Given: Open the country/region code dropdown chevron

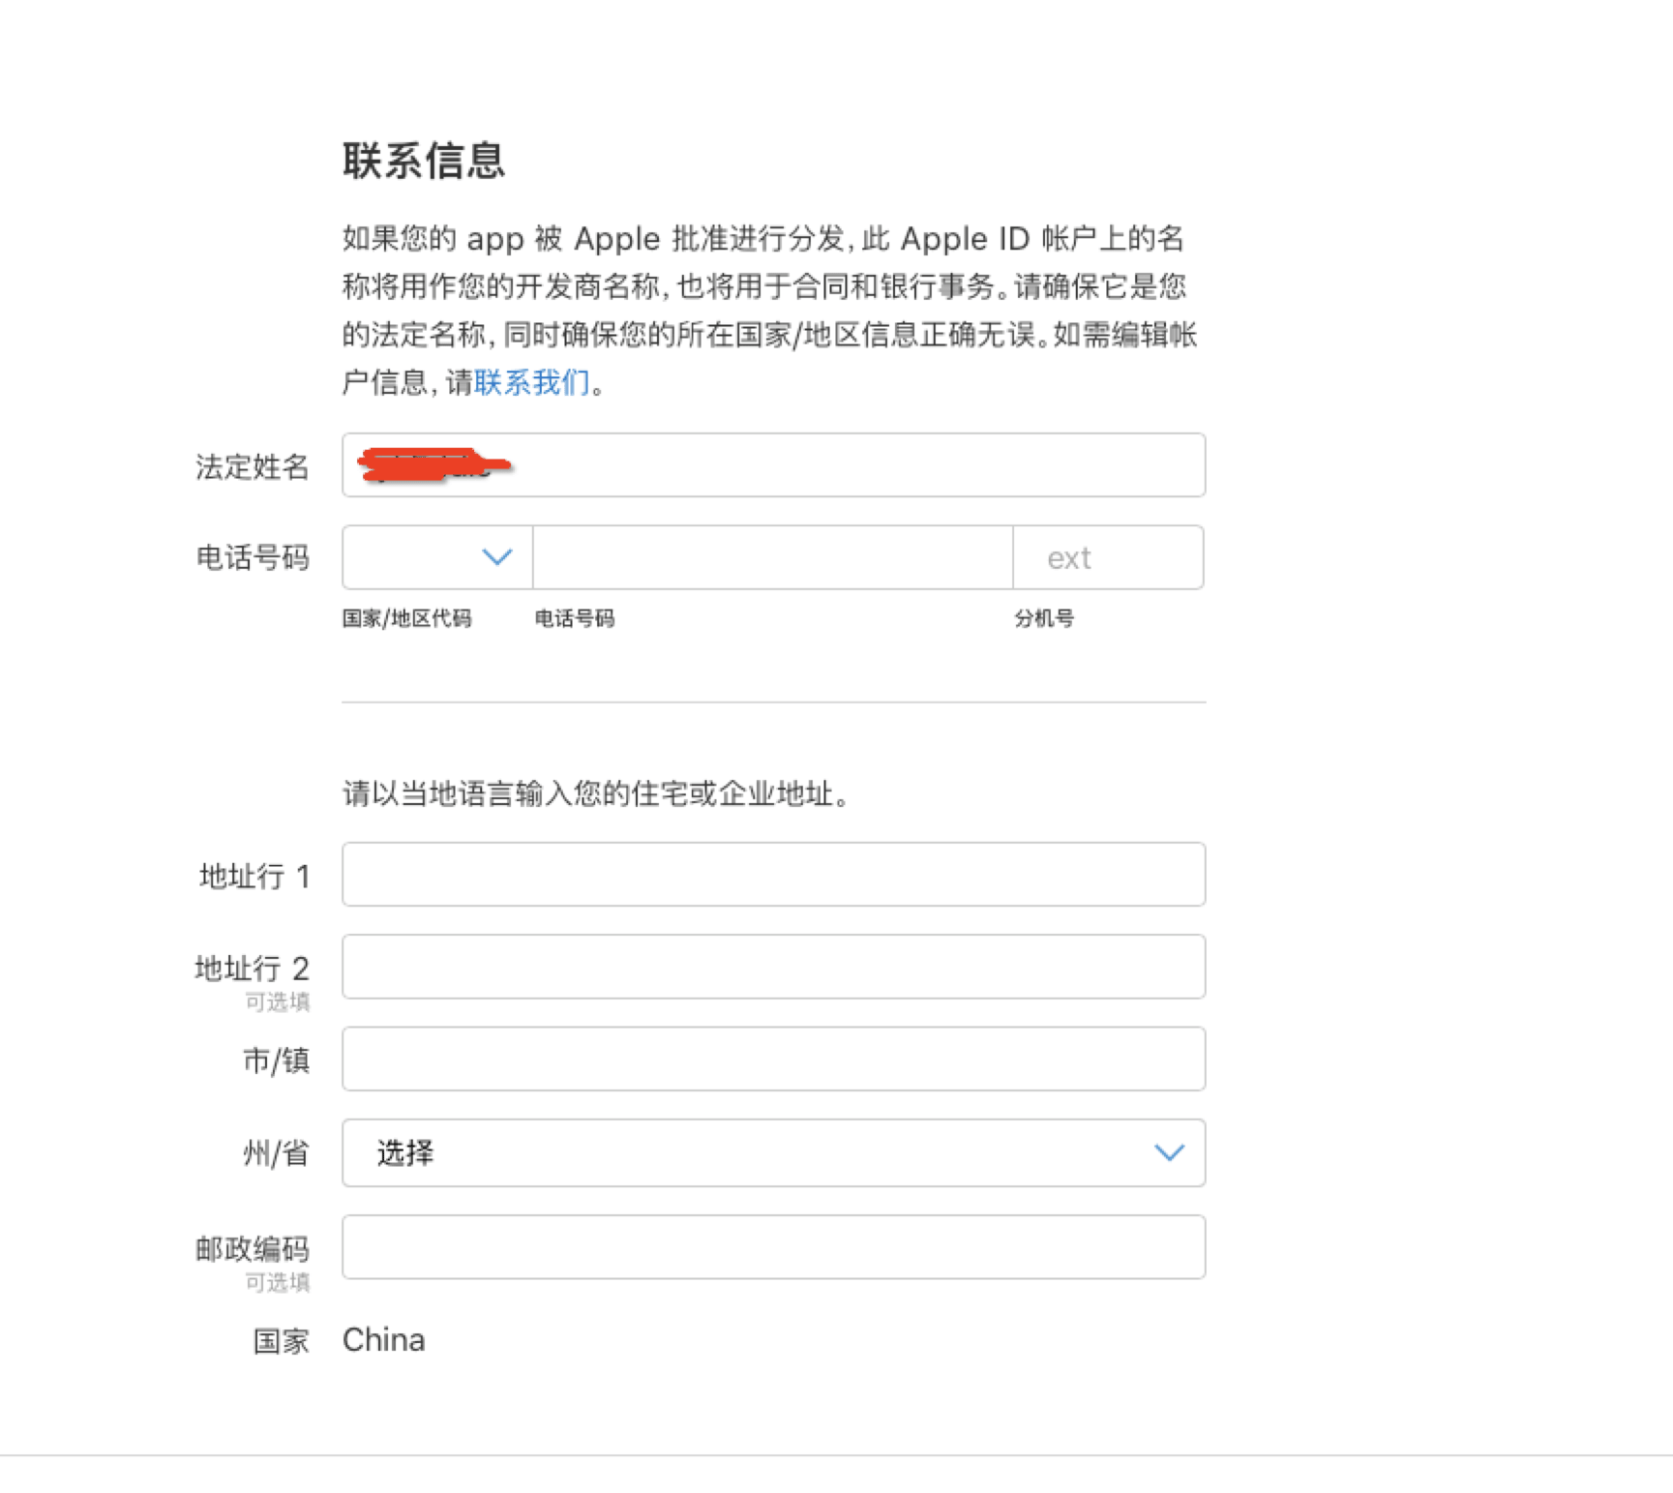Looking at the screenshot, I should 496,557.
